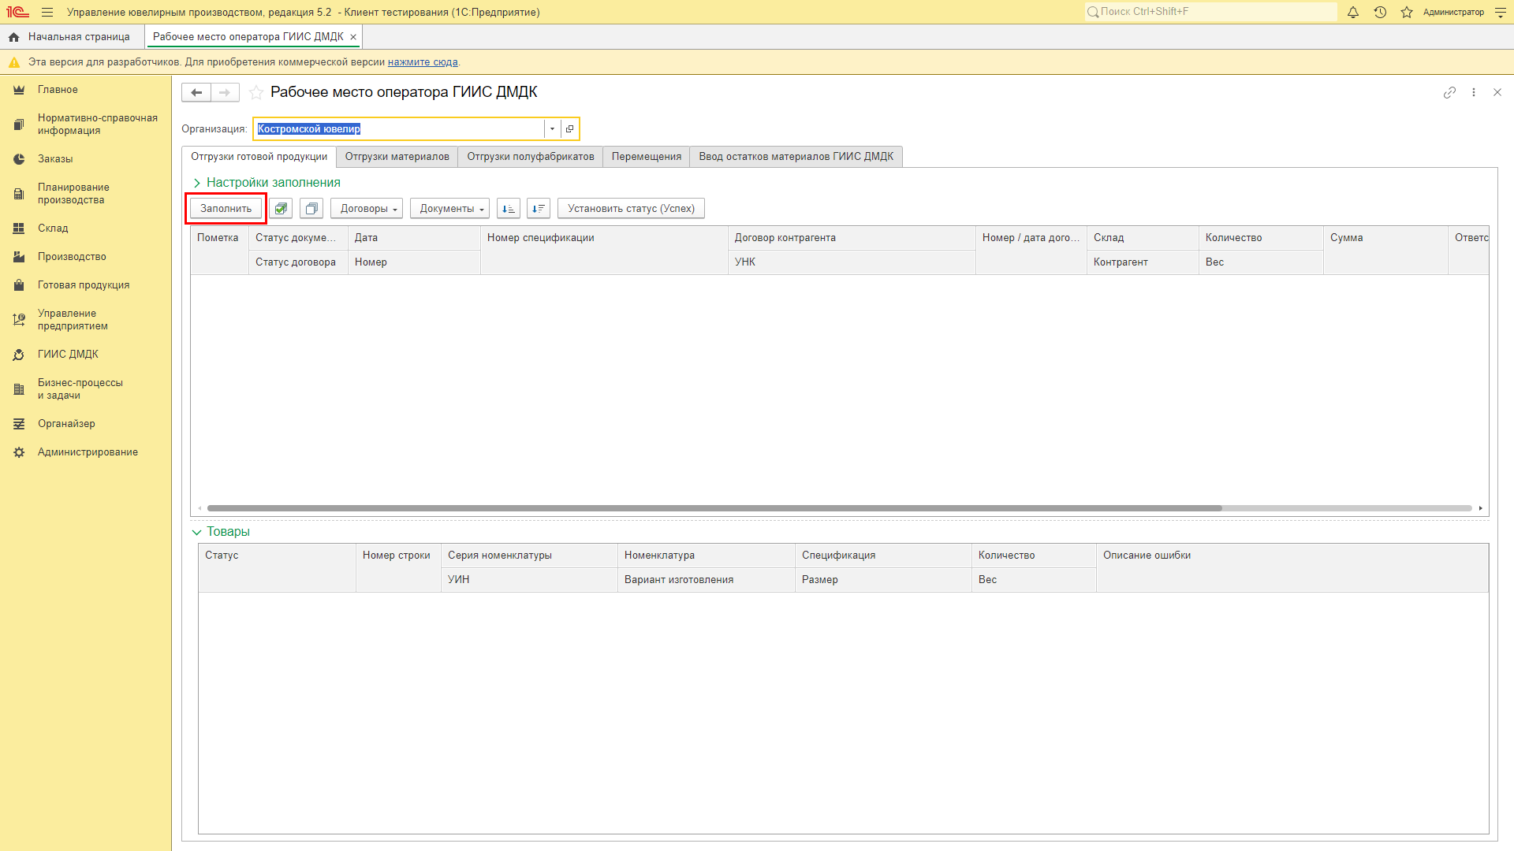Open ГИИС ДМДК section in sidebar
This screenshot has height=851, width=1514.
68,355
